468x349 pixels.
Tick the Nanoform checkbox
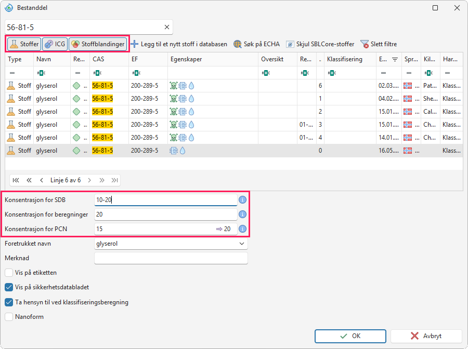[x=9, y=316]
